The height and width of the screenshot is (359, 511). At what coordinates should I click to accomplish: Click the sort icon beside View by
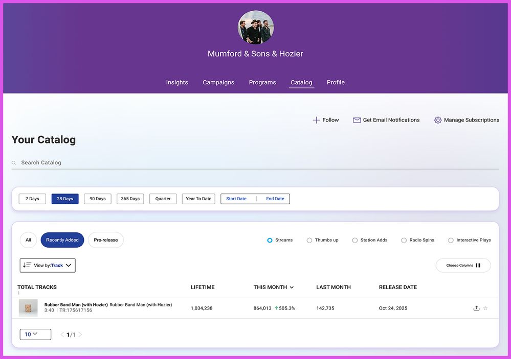coord(28,265)
